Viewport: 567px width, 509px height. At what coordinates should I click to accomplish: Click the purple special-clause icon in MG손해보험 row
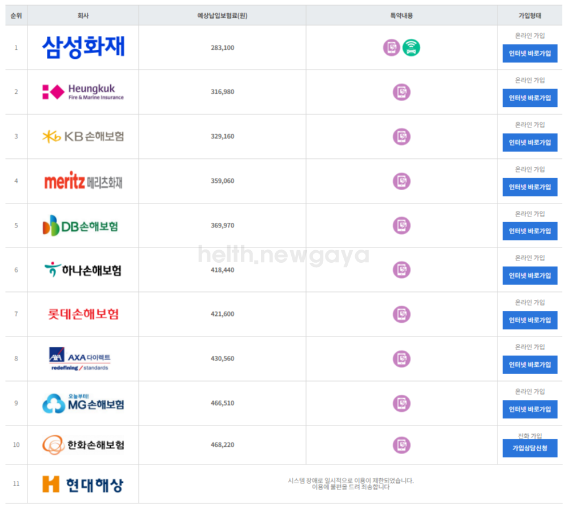click(401, 403)
